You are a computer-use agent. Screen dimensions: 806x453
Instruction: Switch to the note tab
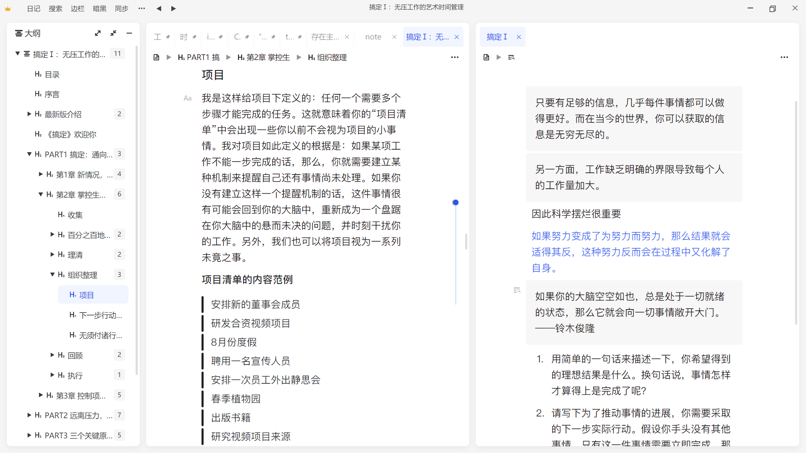[x=373, y=37]
